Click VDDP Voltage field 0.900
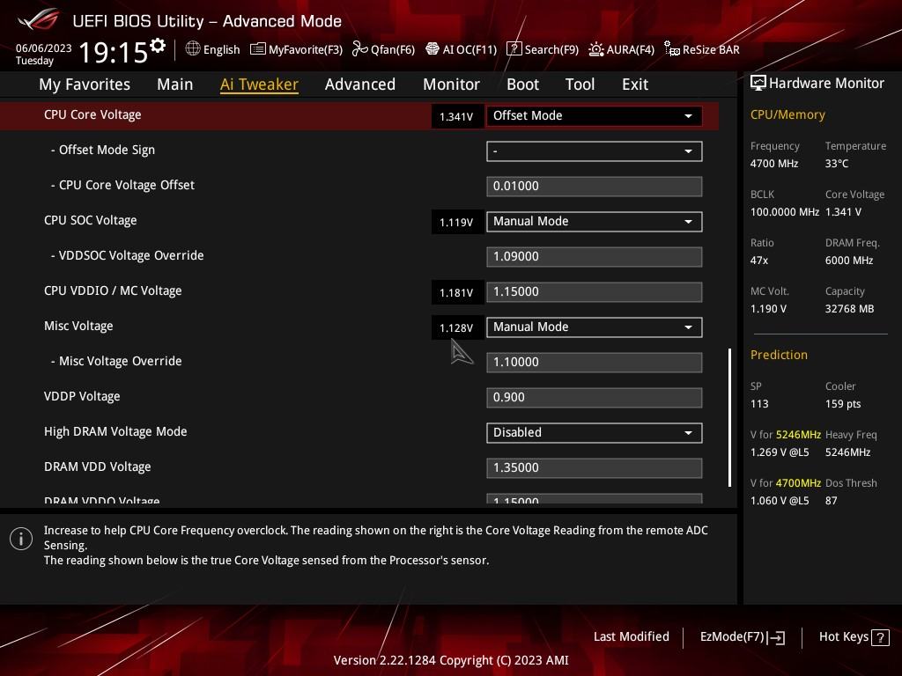The image size is (902, 676). (594, 397)
